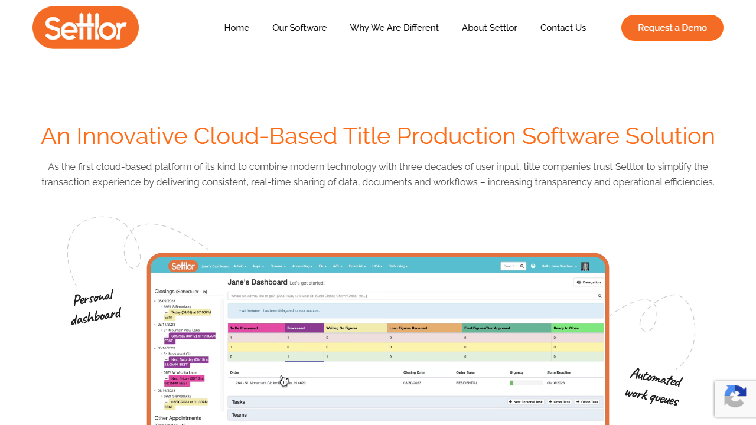756x425 pixels.
Task: Expand the Disbursing dropdown
Action: tap(398, 266)
